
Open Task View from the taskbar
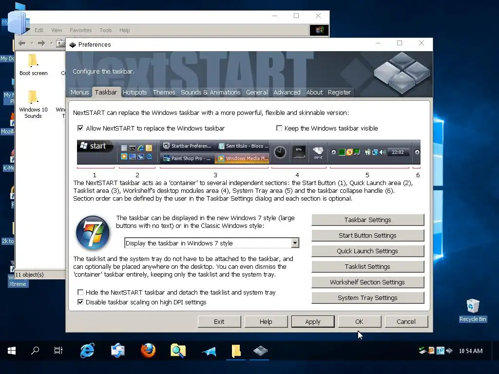tap(58, 351)
